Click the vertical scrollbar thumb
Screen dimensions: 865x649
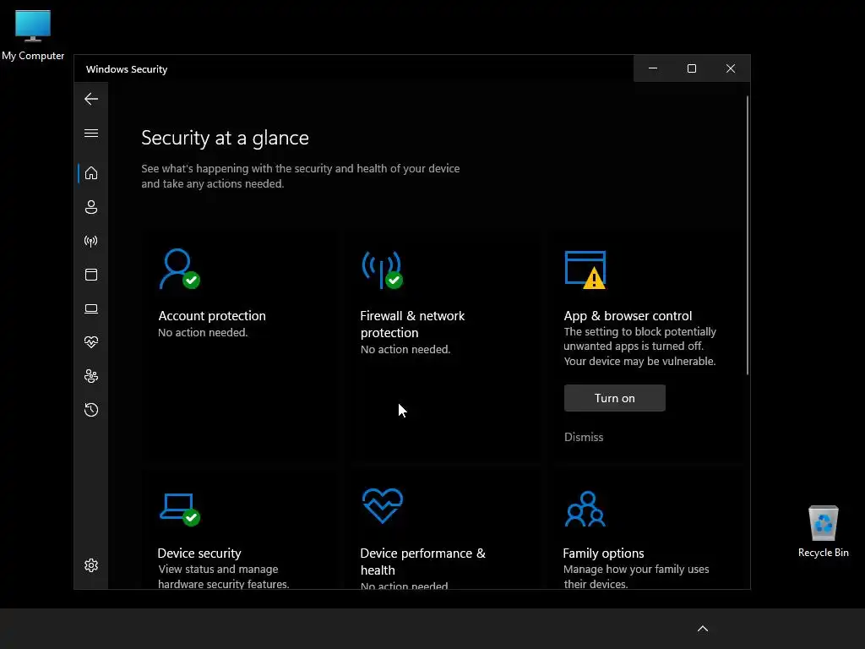[748, 236]
